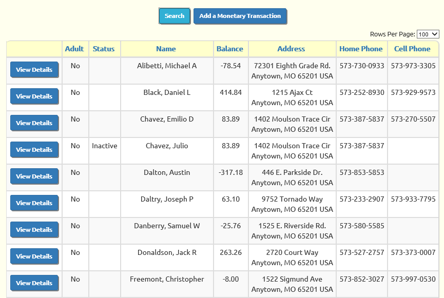Click home phone 573-853-5853
The height and width of the screenshot is (298, 444).
pos(362,172)
